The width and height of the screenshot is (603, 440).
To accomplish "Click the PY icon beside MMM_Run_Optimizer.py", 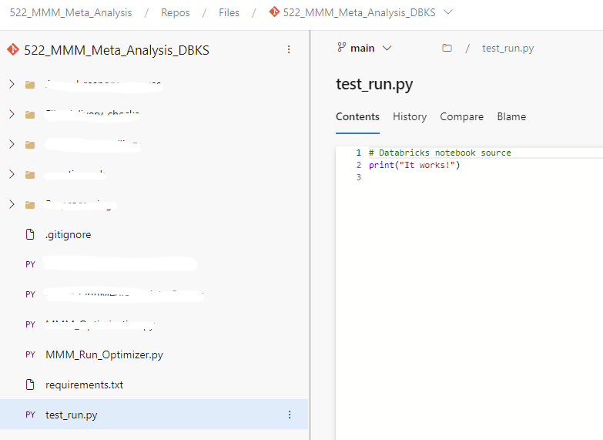I will pos(31,354).
